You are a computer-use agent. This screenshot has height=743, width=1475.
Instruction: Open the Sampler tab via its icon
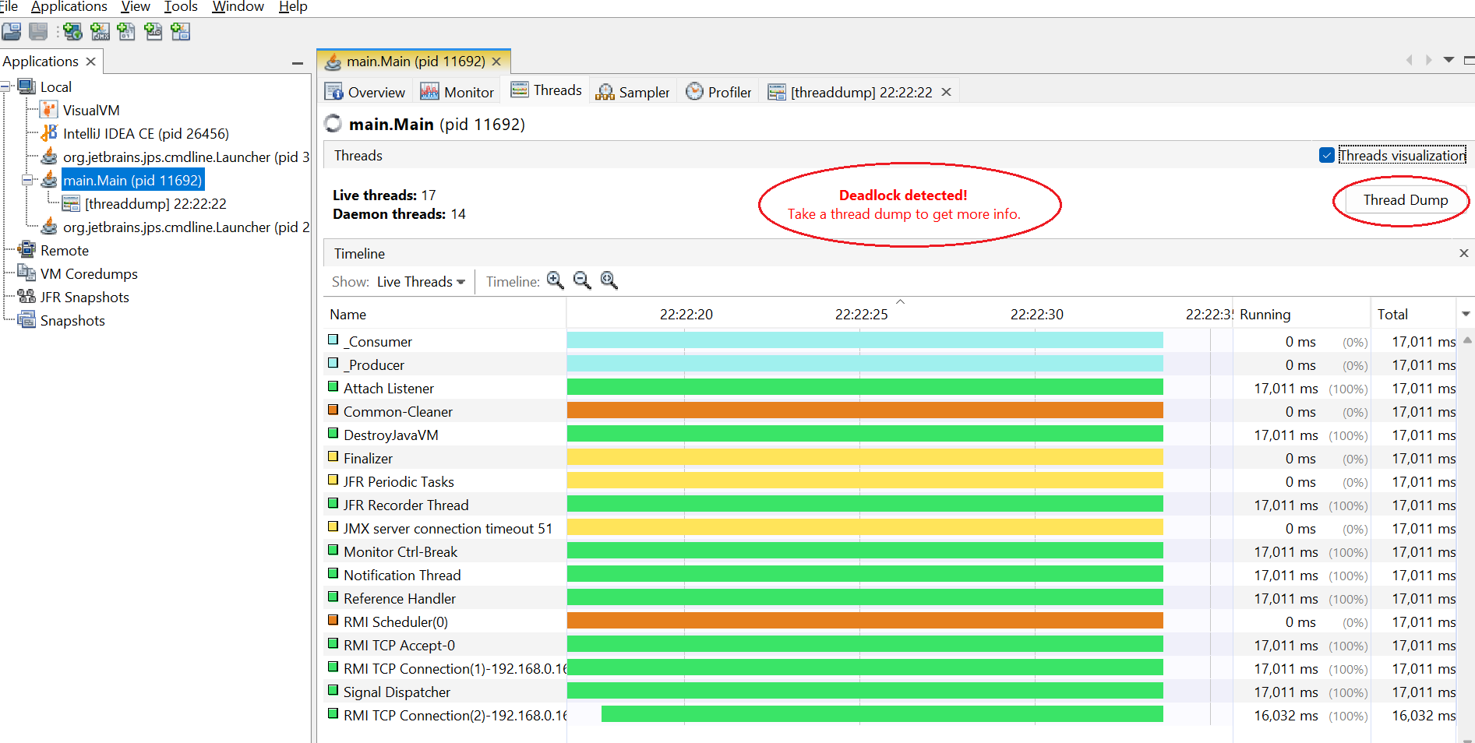pos(605,91)
